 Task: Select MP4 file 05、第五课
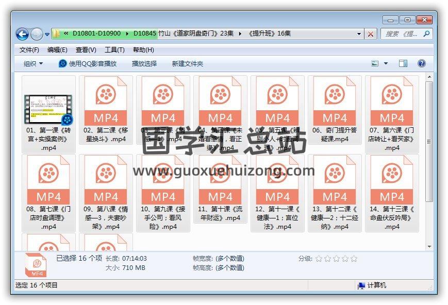[x=277, y=114]
